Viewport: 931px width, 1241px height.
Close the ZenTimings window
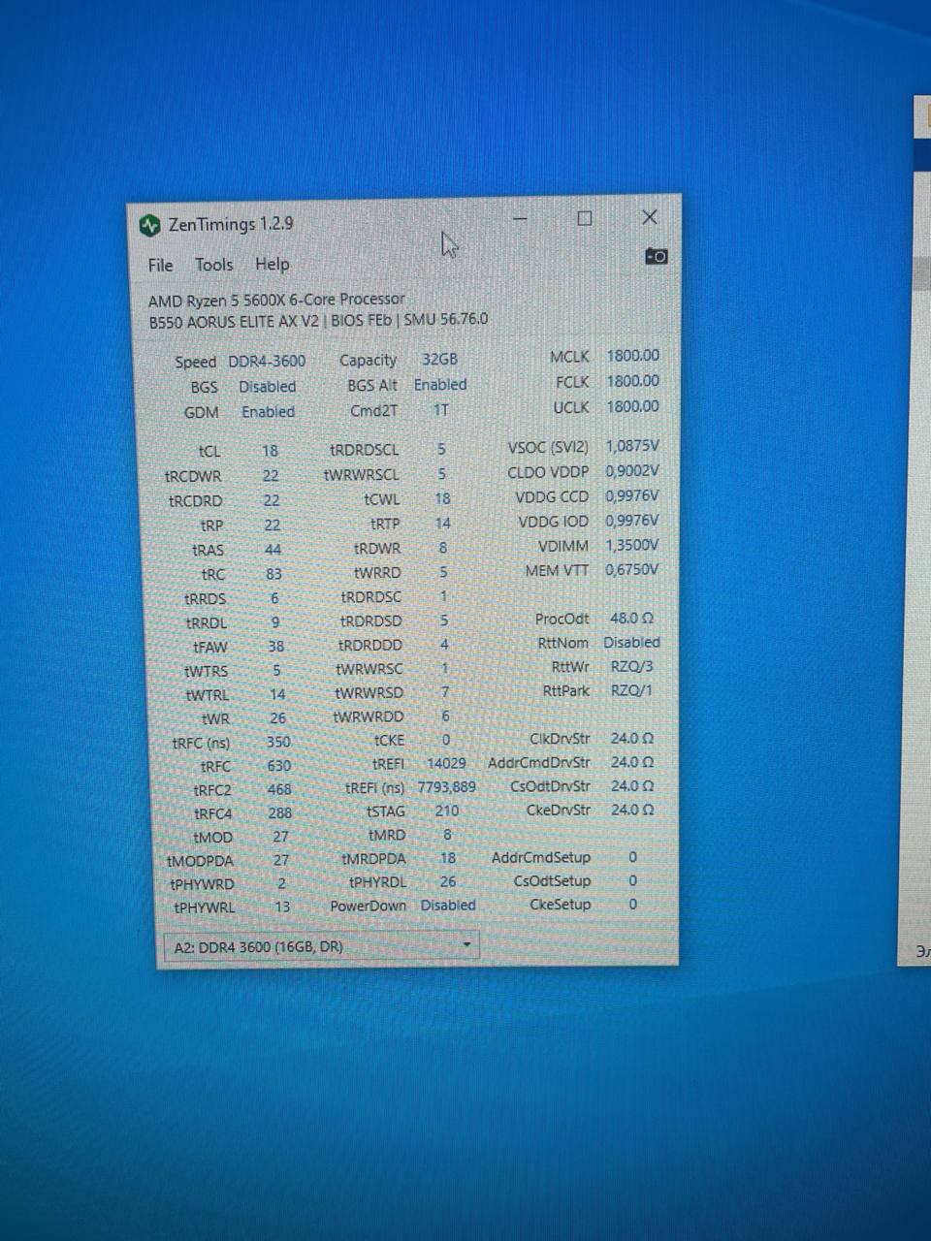pos(649,217)
